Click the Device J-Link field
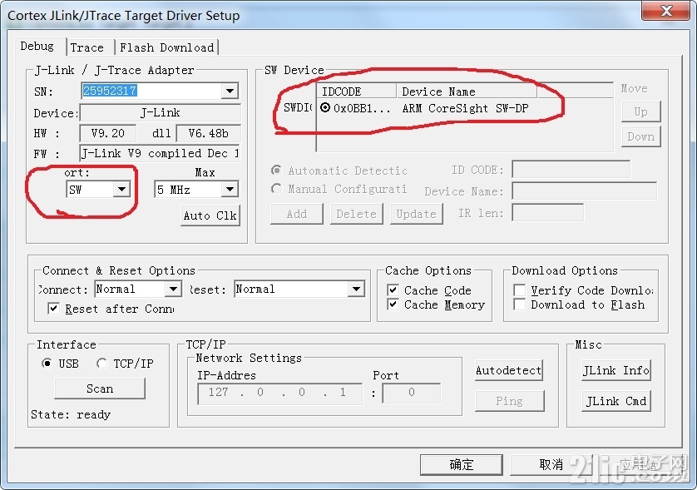 pos(160,112)
